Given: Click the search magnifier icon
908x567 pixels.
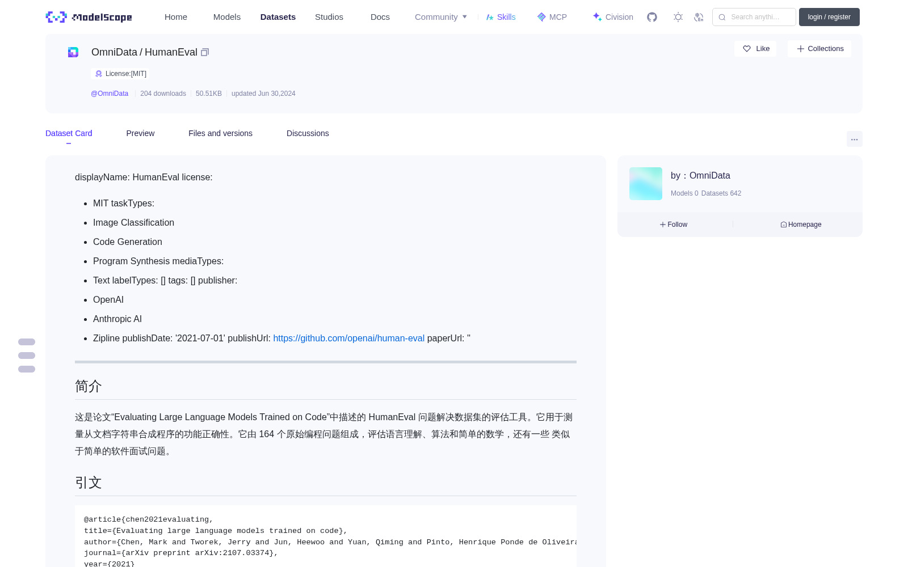Looking at the screenshot, I should pyautogui.click(x=722, y=17).
